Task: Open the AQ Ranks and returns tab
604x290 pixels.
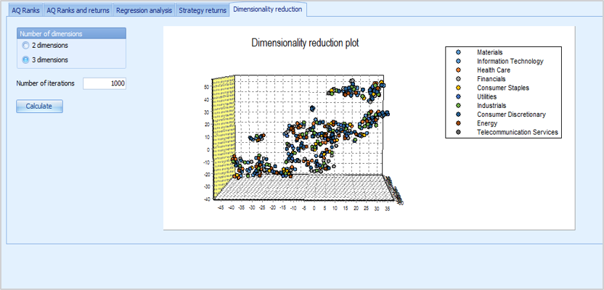Action: [78, 11]
